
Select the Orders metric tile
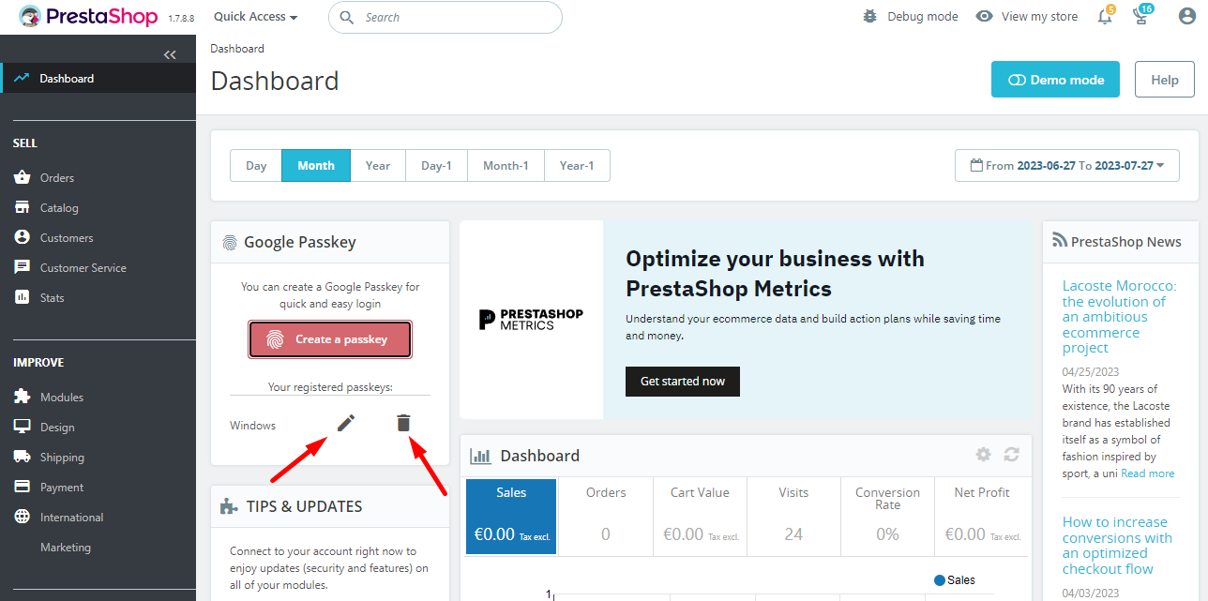tap(605, 518)
